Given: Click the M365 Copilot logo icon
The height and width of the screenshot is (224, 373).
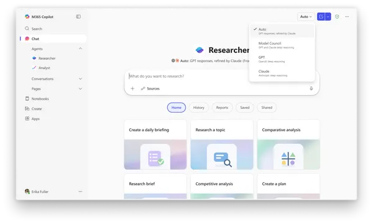Looking at the screenshot, I should pos(27,17).
